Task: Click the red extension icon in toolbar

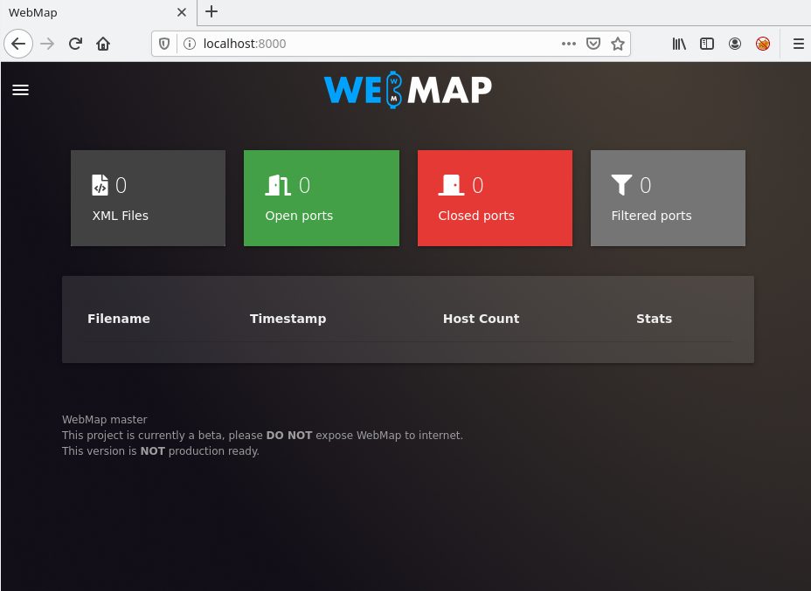Action: [x=763, y=44]
